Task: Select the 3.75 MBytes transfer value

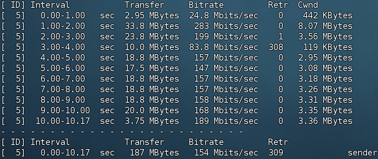Action: [152, 121]
